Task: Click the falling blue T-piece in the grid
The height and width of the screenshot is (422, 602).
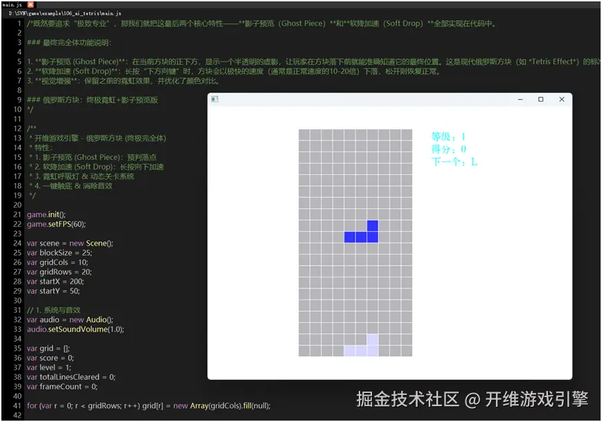Action: click(x=360, y=235)
